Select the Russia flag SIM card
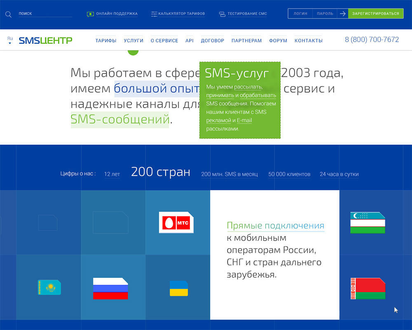412x330 pixels. pos(110,288)
